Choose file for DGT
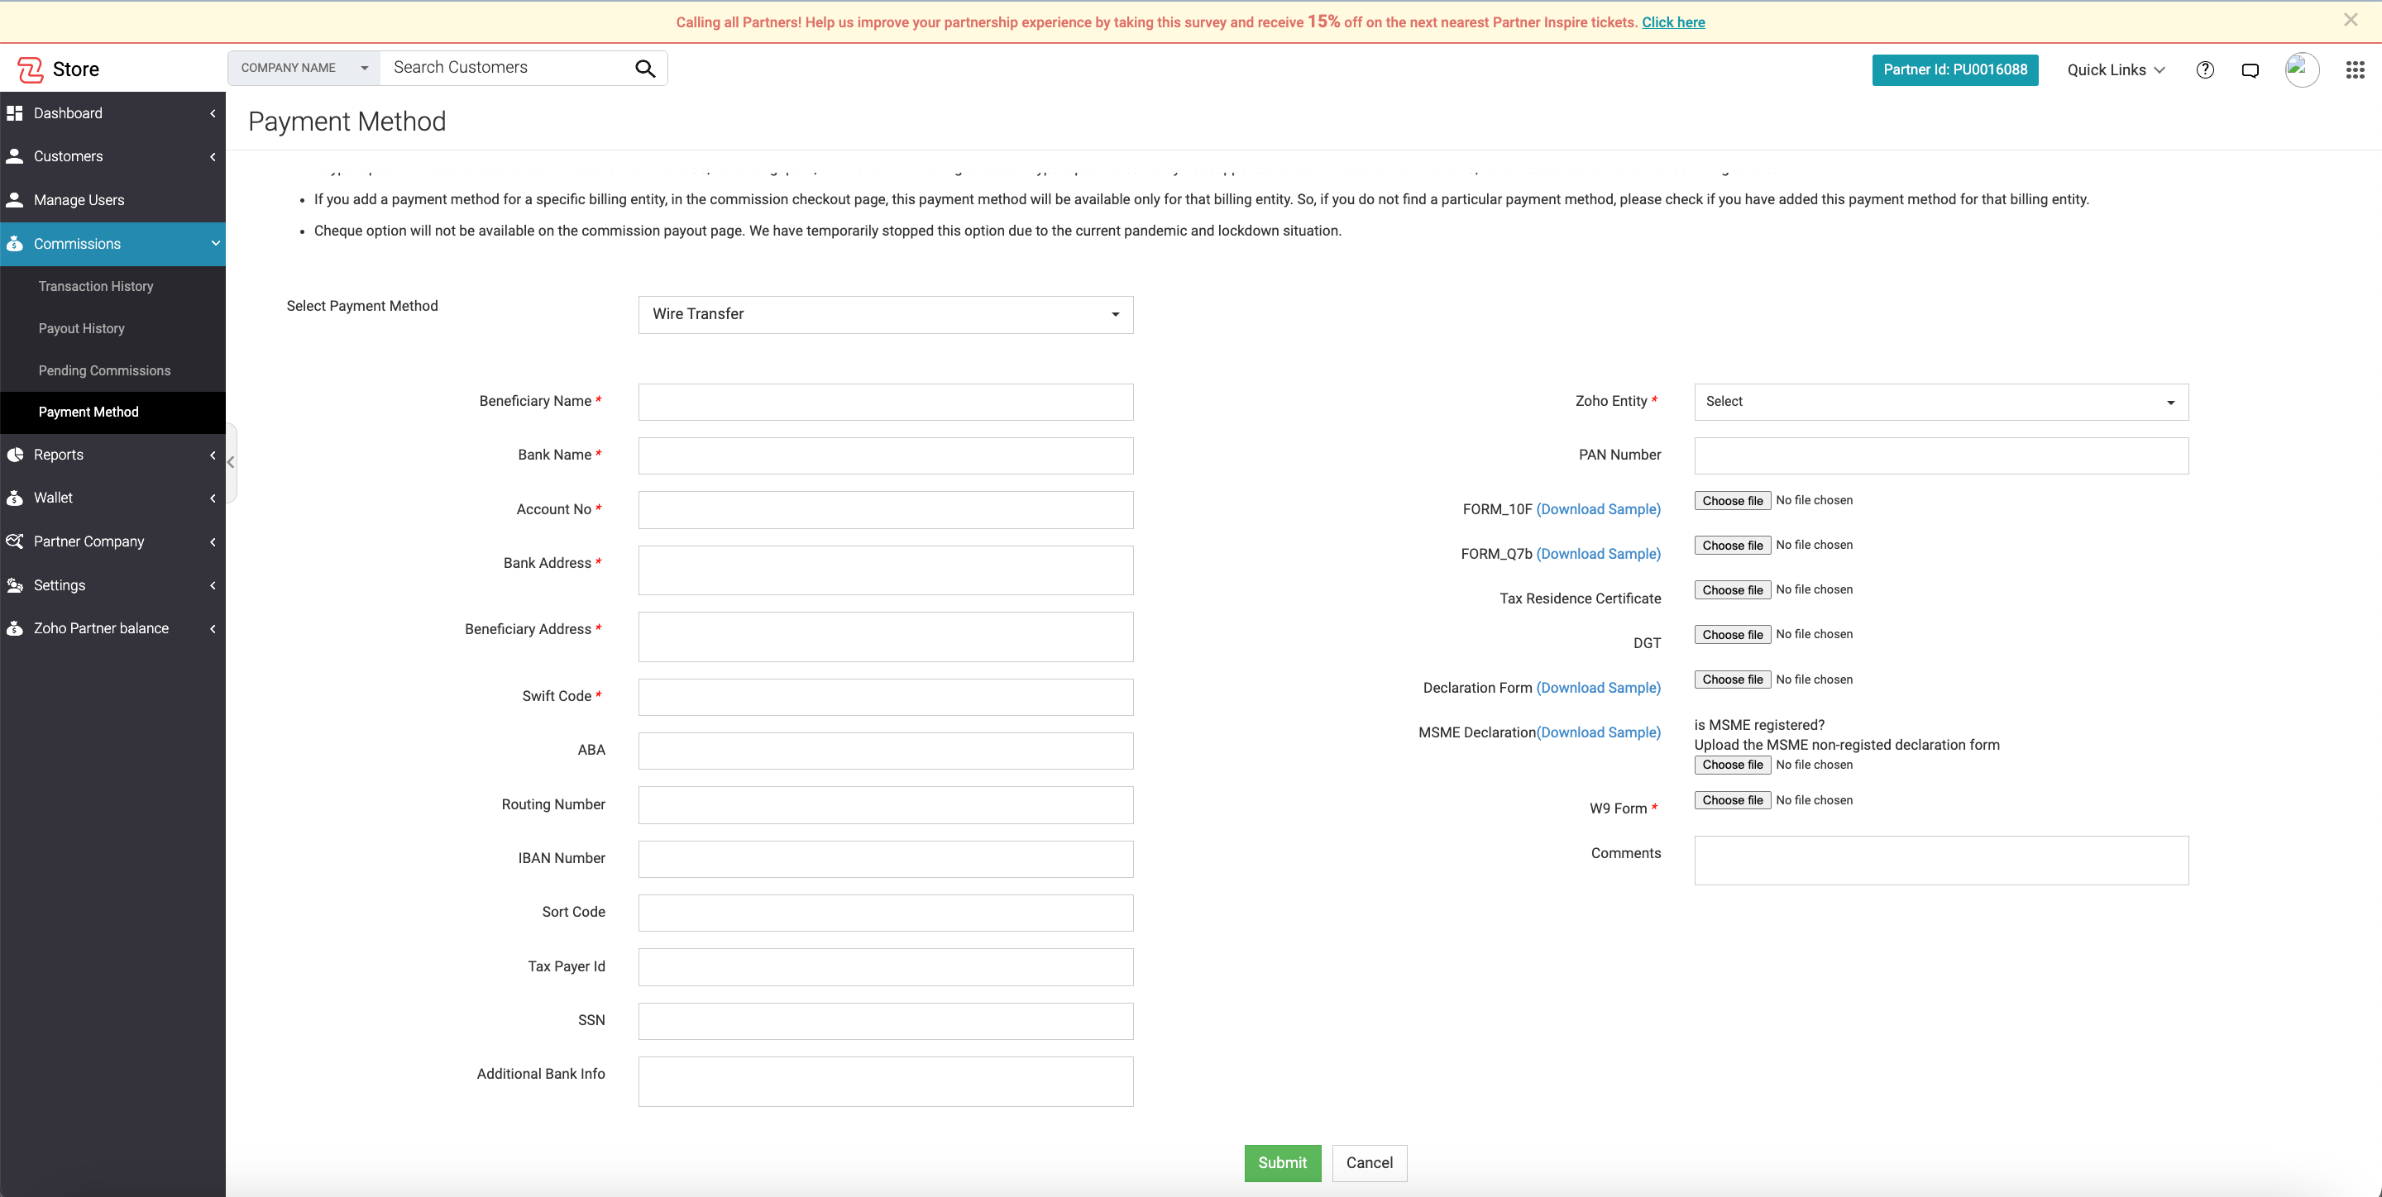Screen dimensions: 2382x1197 [x=1732, y=634]
